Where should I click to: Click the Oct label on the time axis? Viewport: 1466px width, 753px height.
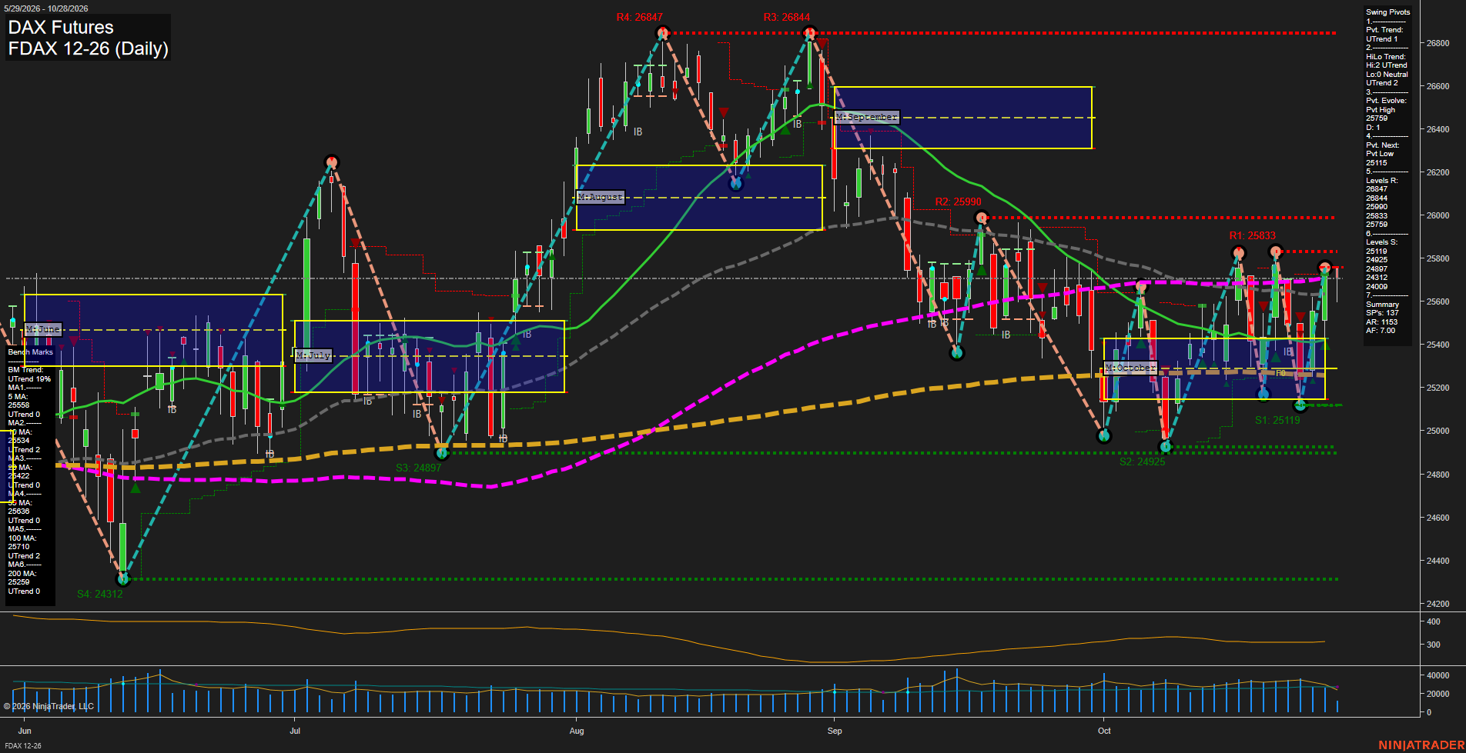tap(1104, 731)
